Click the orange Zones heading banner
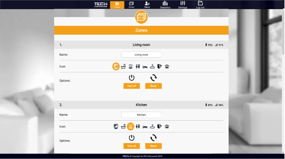 click(141, 30)
